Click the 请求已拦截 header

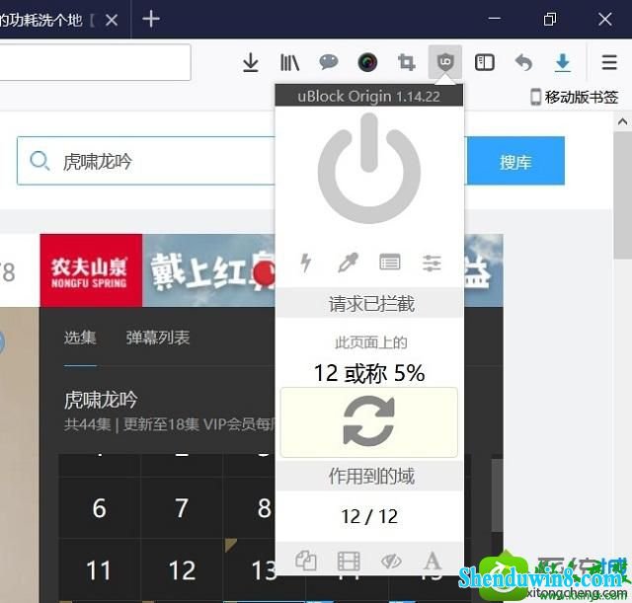click(x=369, y=303)
